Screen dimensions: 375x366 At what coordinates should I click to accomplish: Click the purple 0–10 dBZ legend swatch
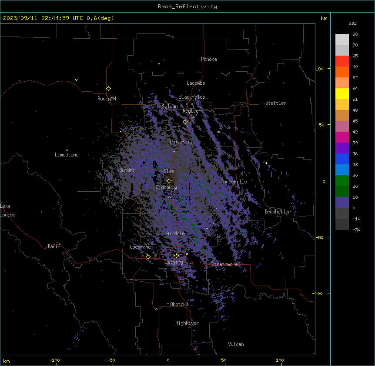tap(342, 203)
